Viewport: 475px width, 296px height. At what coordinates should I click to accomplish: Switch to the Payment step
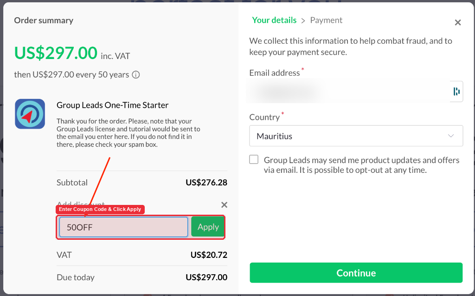326,20
